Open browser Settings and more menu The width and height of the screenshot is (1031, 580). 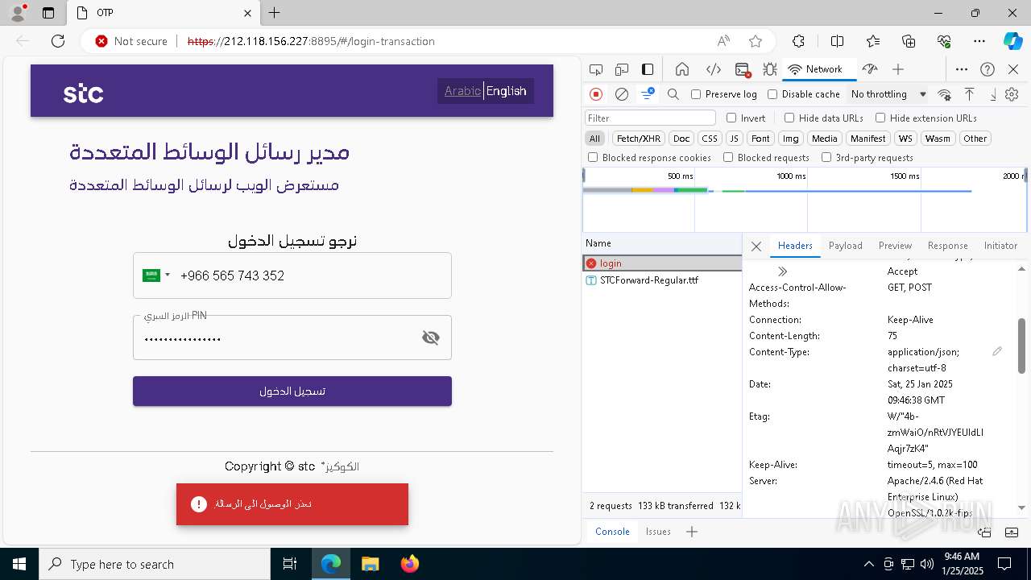point(979,41)
